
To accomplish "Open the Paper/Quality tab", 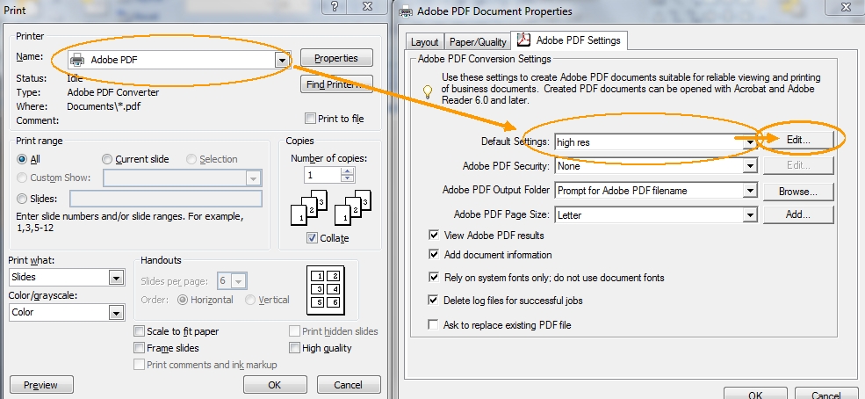I will pos(478,41).
